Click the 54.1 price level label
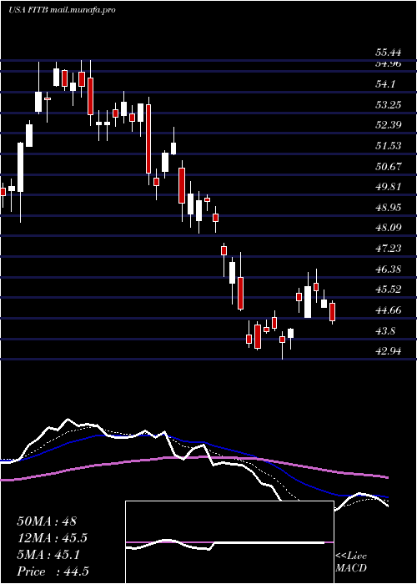The image size is (417, 584). (x=385, y=84)
